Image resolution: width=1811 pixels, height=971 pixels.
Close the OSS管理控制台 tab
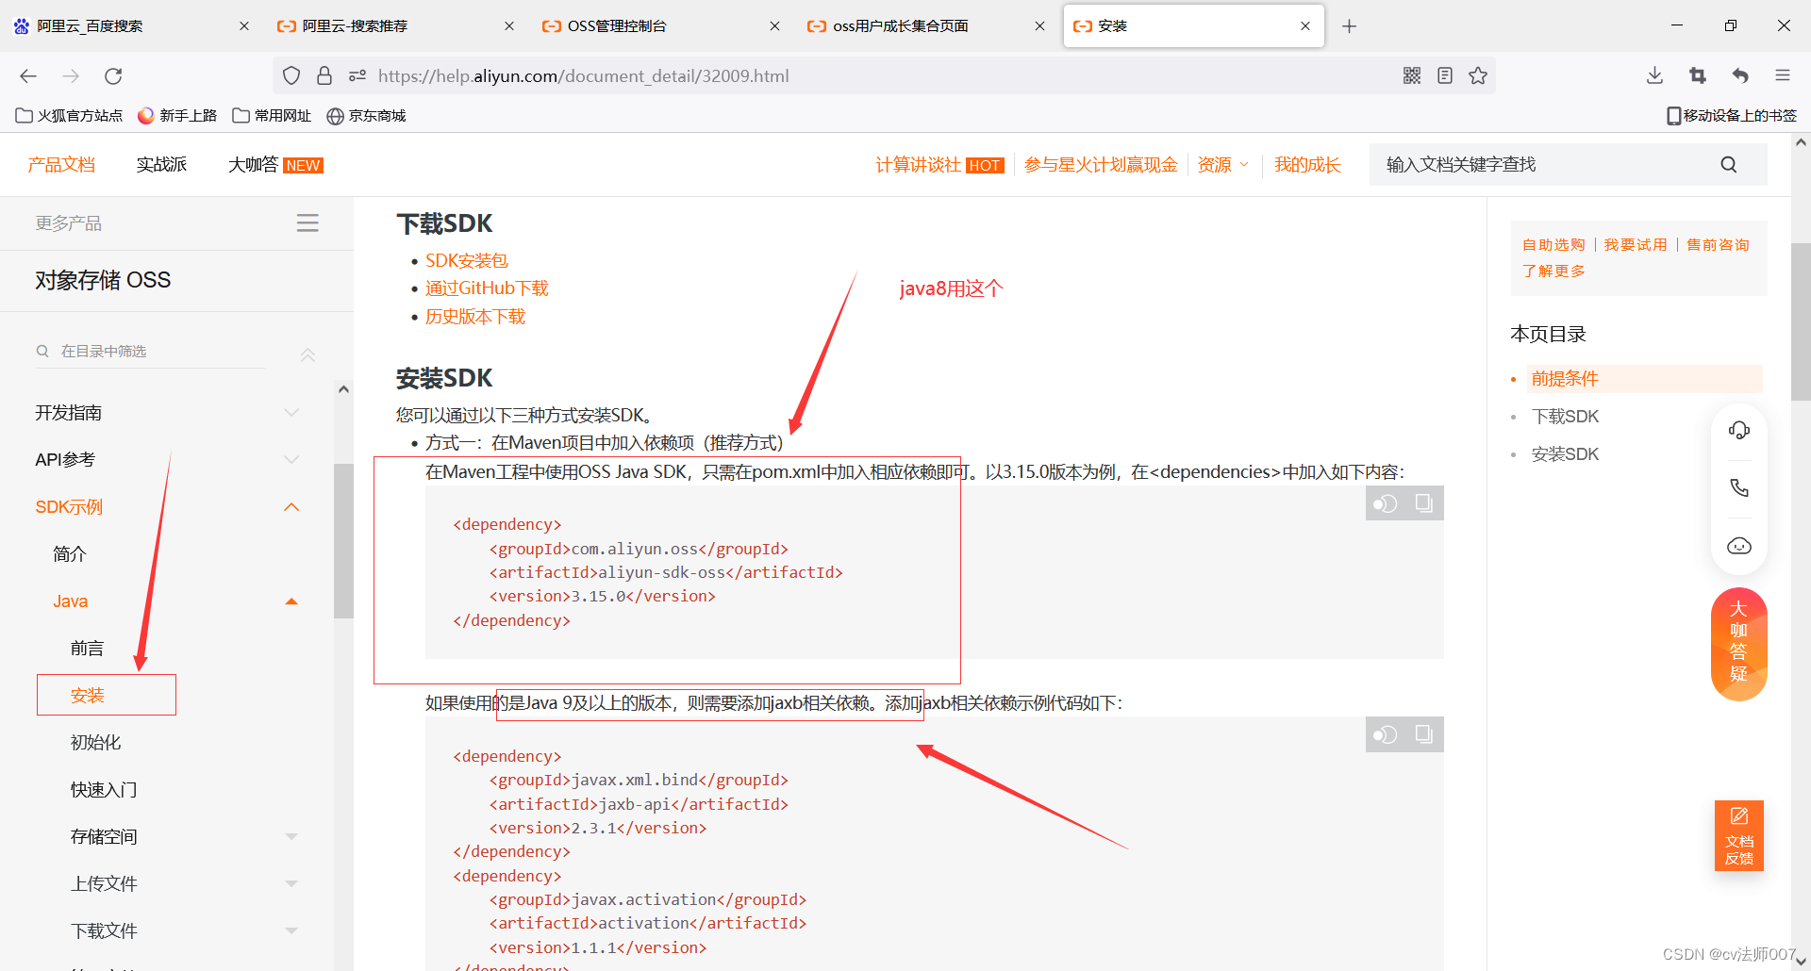(774, 26)
